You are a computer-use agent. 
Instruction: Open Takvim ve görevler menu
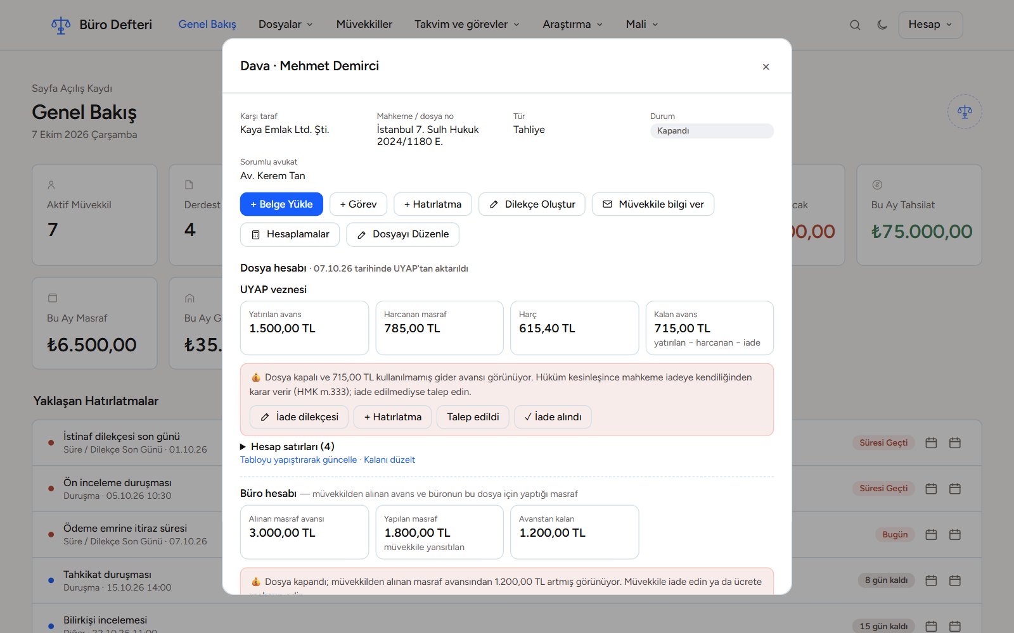[467, 24]
